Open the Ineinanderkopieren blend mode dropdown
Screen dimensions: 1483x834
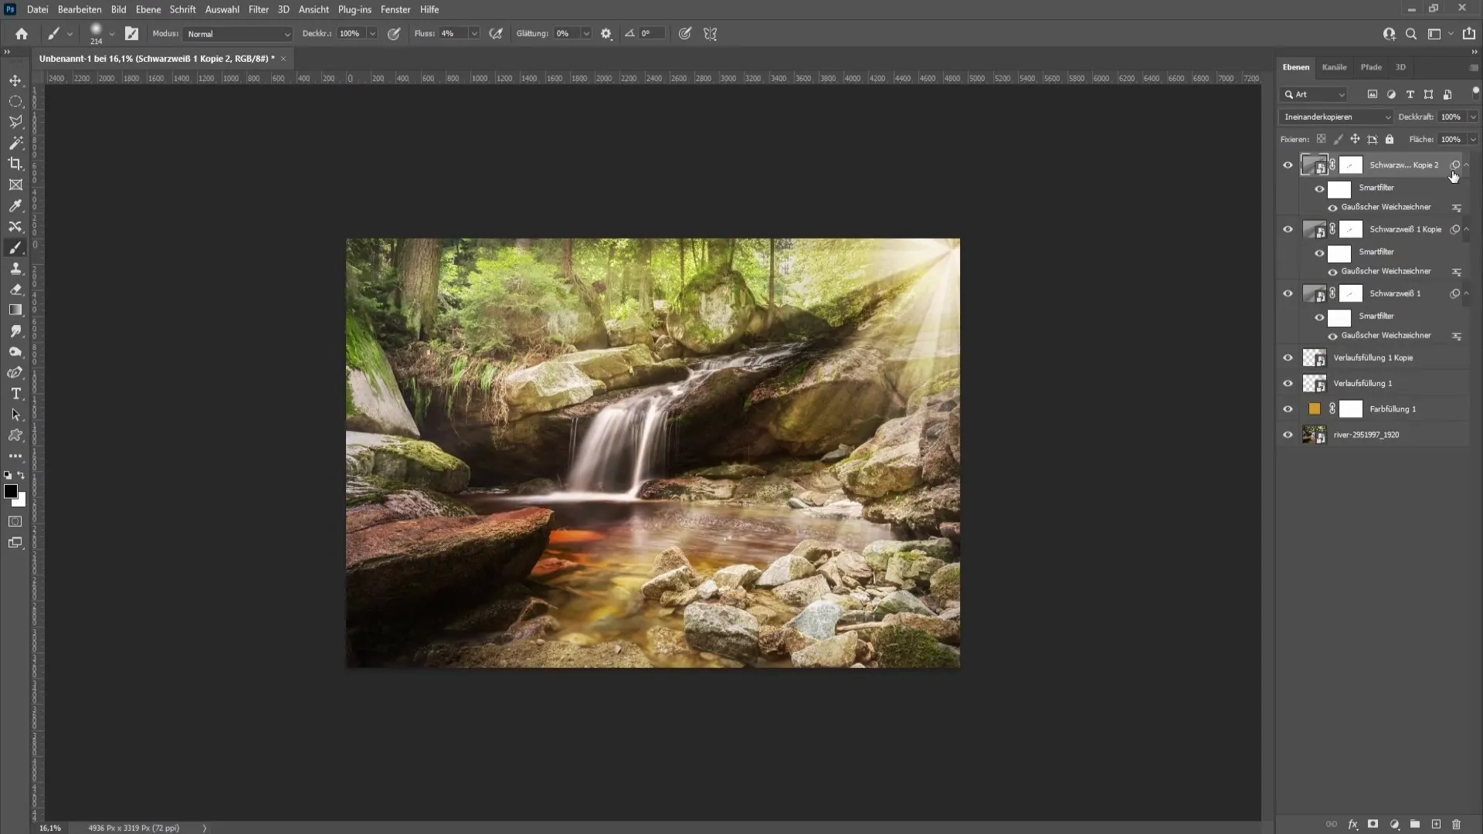(1335, 116)
